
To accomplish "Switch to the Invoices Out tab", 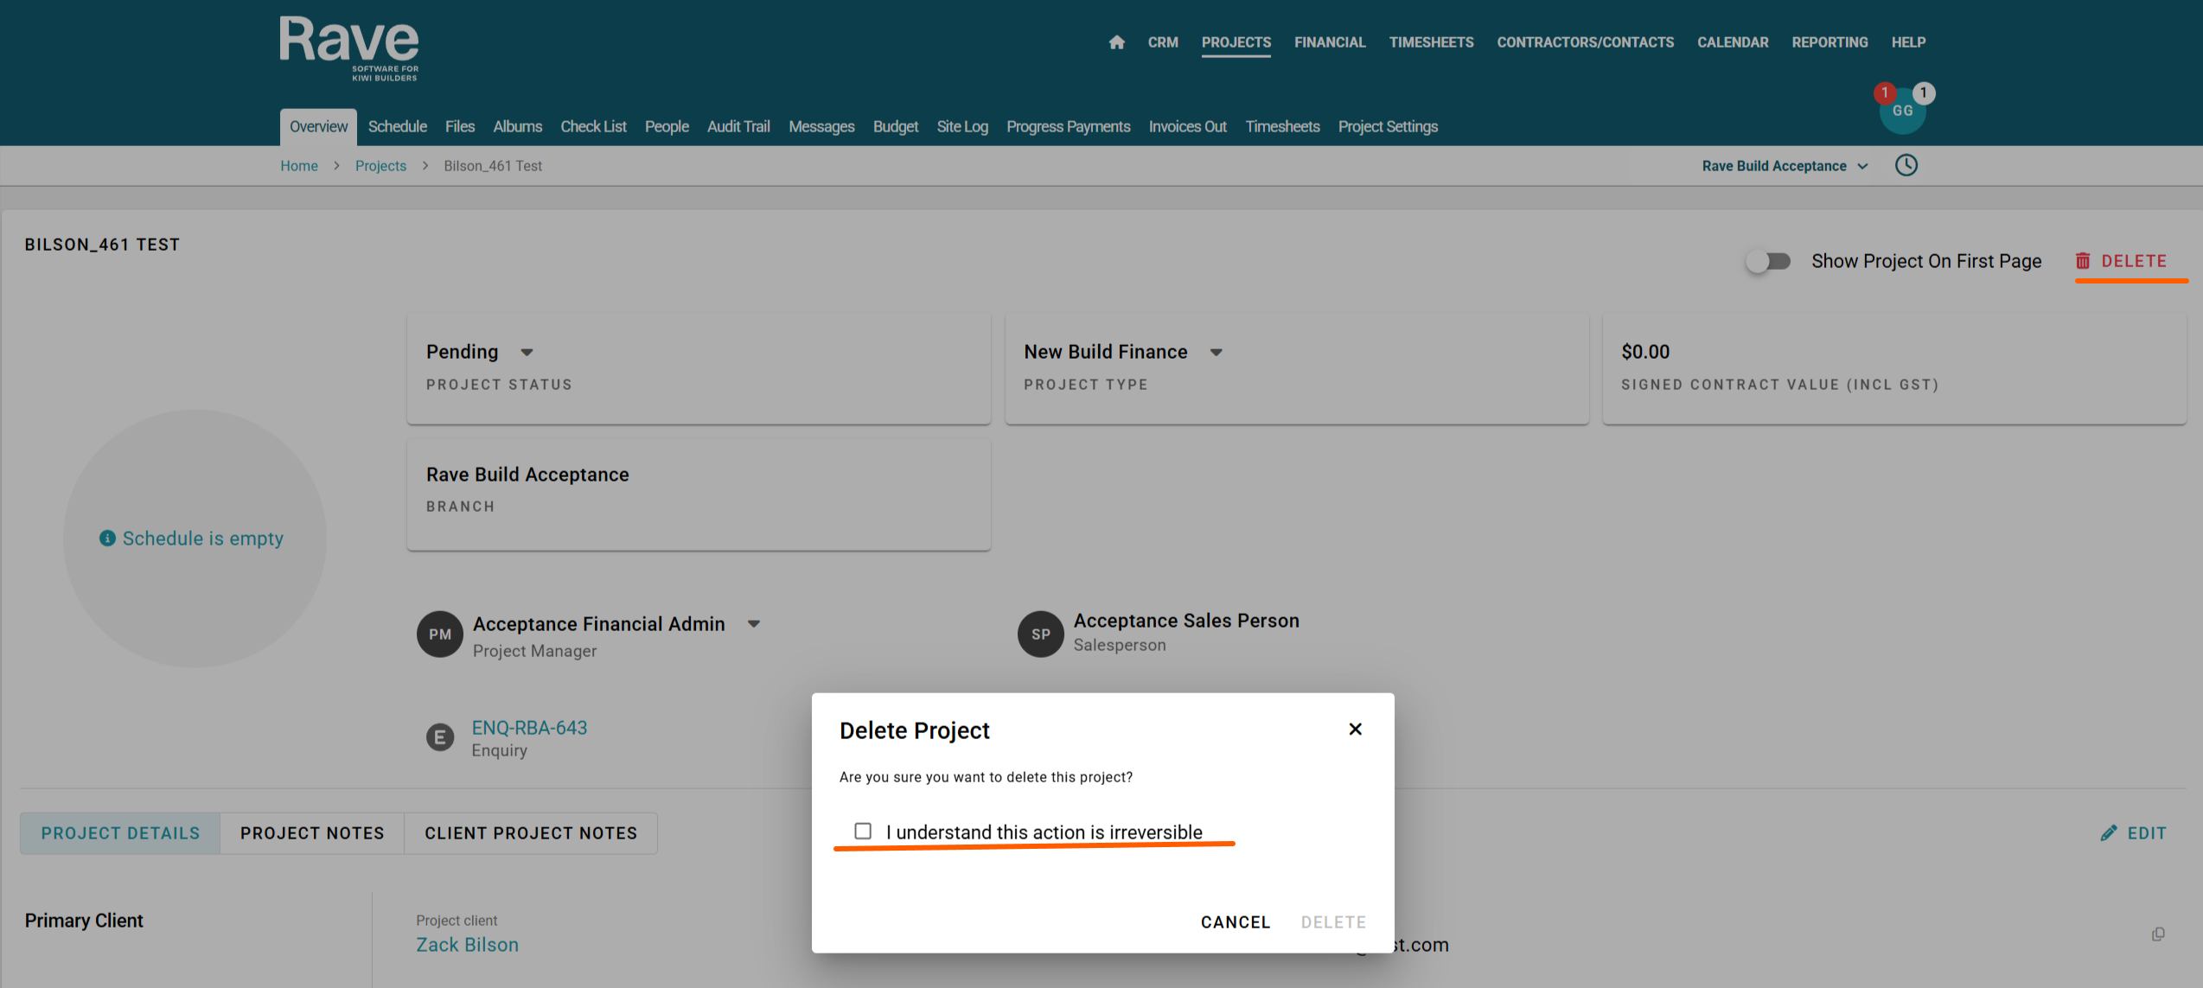I will click(1187, 127).
